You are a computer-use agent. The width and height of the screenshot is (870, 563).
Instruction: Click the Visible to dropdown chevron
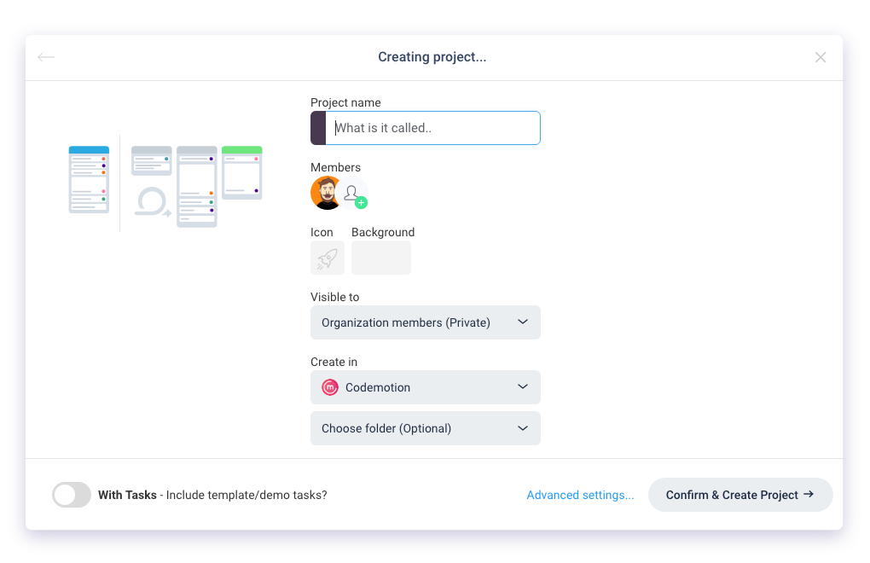click(x=523, y=322)
